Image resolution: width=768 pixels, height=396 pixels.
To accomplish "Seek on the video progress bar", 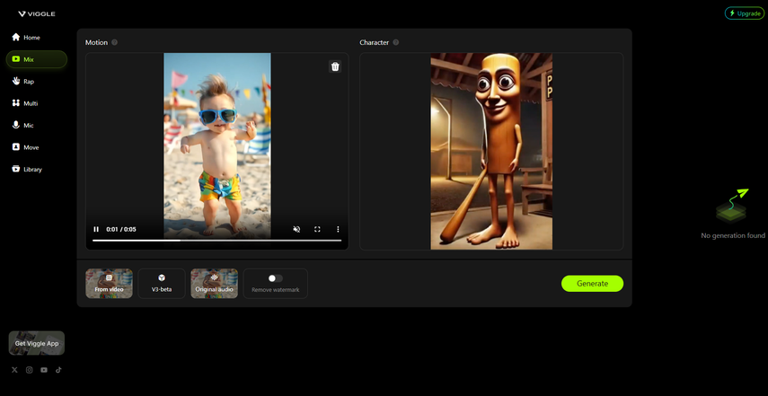I will pyautogui.click(x=216, y=241).
